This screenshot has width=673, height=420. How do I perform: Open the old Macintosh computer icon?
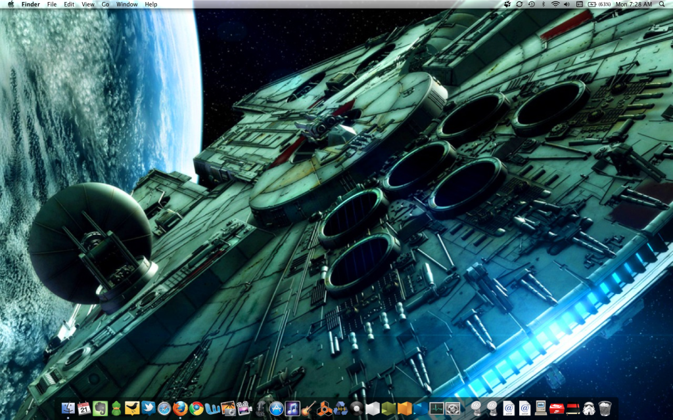click(x=541, y=408)
